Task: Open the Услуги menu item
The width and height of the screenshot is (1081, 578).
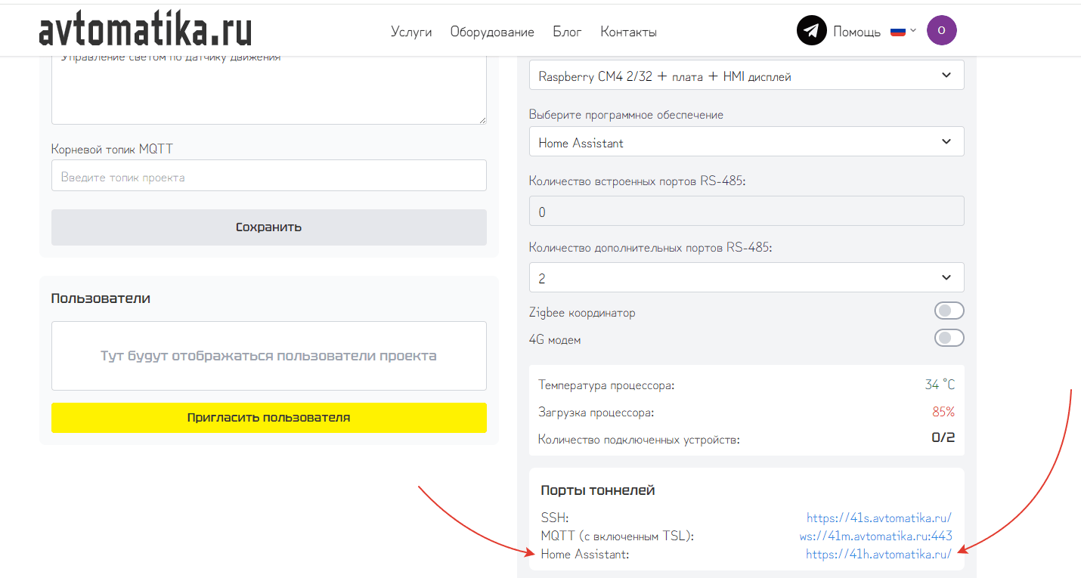Action: 411,32
